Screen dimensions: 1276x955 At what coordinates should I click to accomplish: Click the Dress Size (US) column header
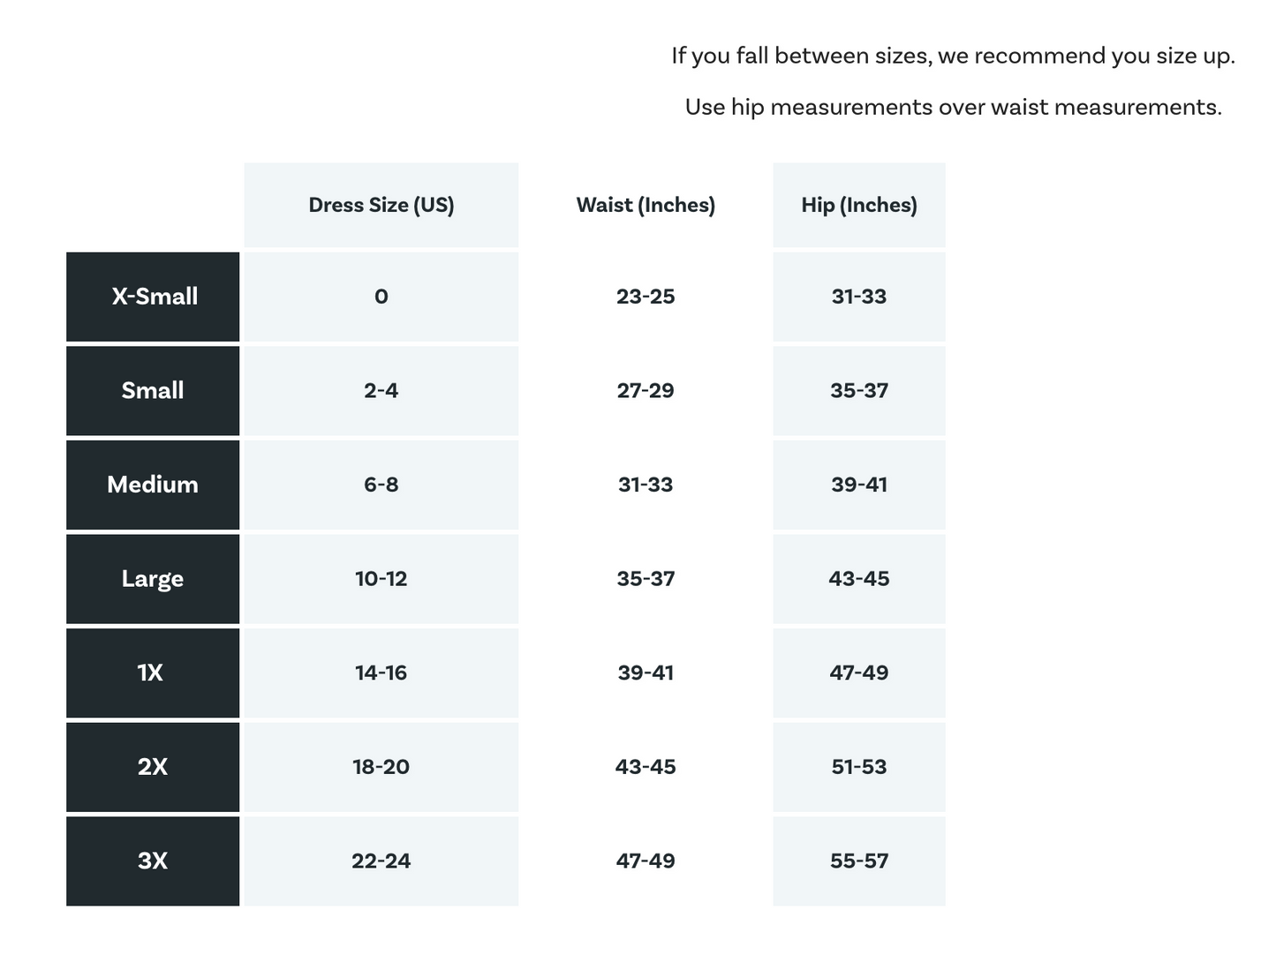pos(381,205)
